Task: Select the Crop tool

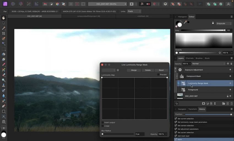Action: tap(4, 33)
